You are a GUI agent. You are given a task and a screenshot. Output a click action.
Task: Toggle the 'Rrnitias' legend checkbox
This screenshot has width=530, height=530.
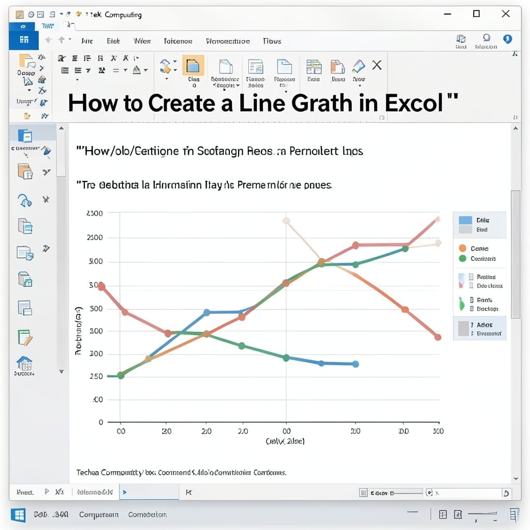click(471, 277)
